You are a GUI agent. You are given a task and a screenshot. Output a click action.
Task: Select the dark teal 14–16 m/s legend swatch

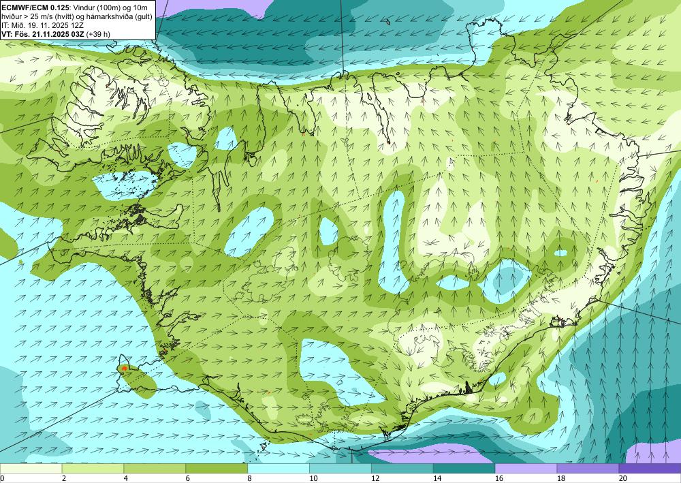click(x=464, y=469)
